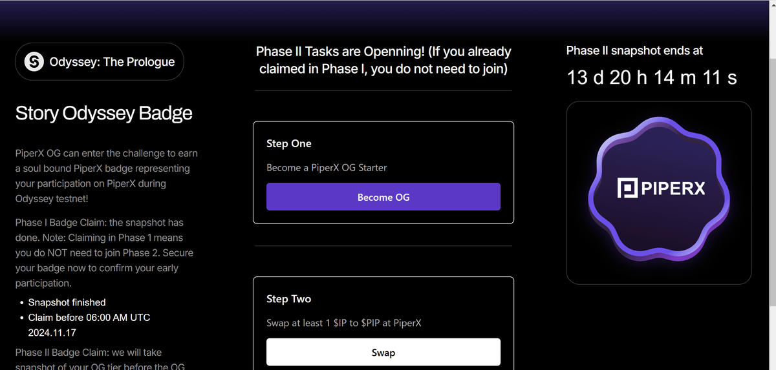
Task: Click the "Become a PiperX OG Starter" text
Action: [327, 168]
